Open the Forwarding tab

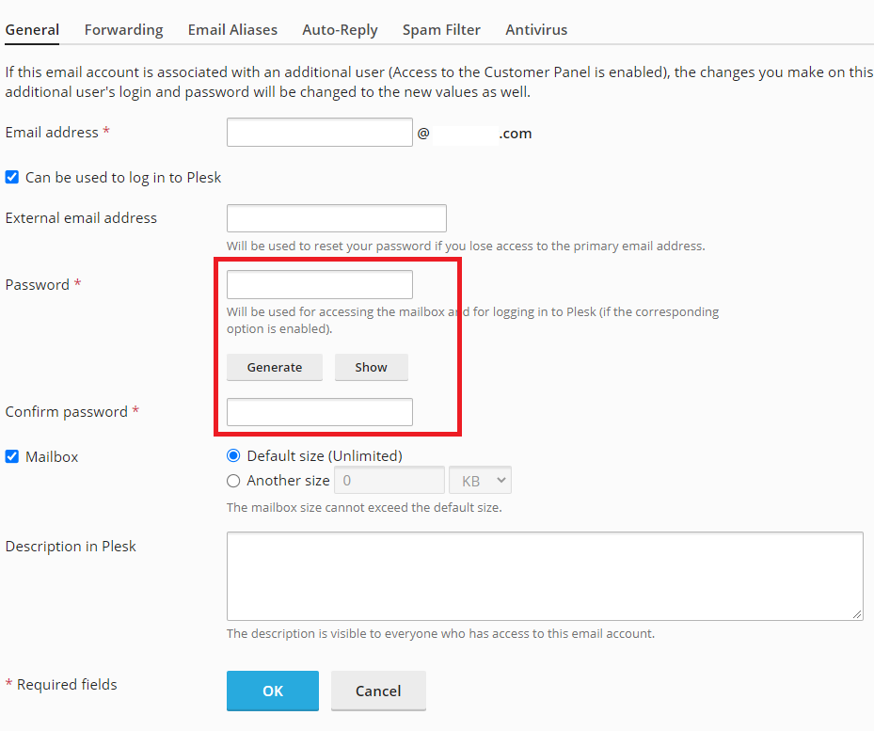click(124, 29)
